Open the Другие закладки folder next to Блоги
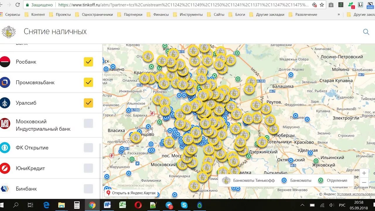 267,14
